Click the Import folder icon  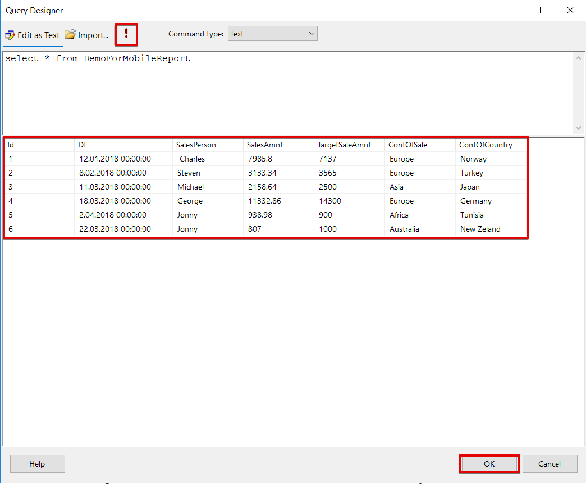point(70,35)
